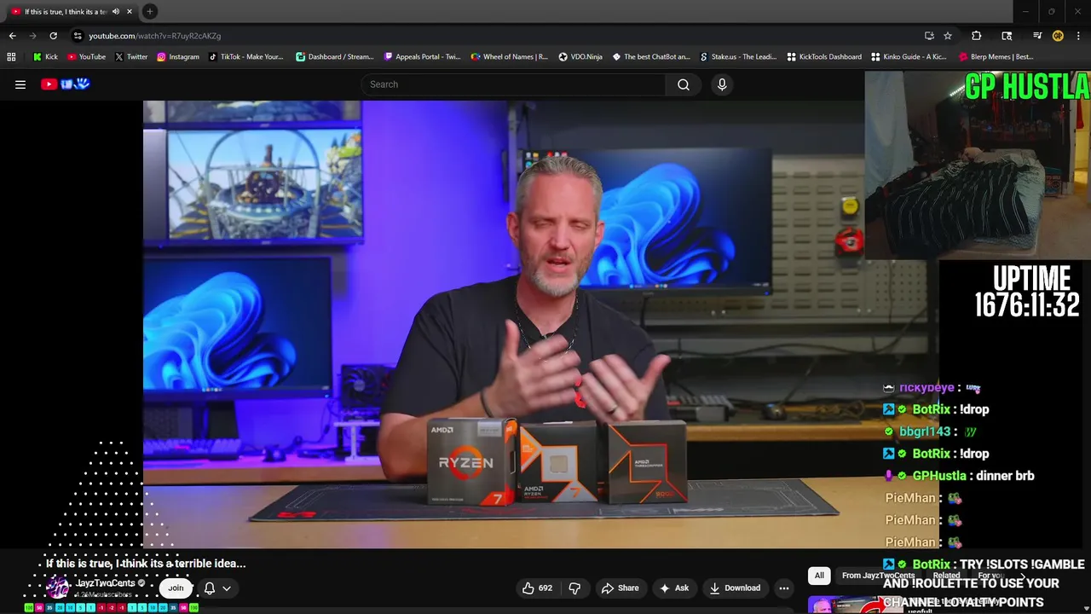This screenshot has height=614, width=1091.
Task: Click the Join channel button
Action: coord(176,588)
